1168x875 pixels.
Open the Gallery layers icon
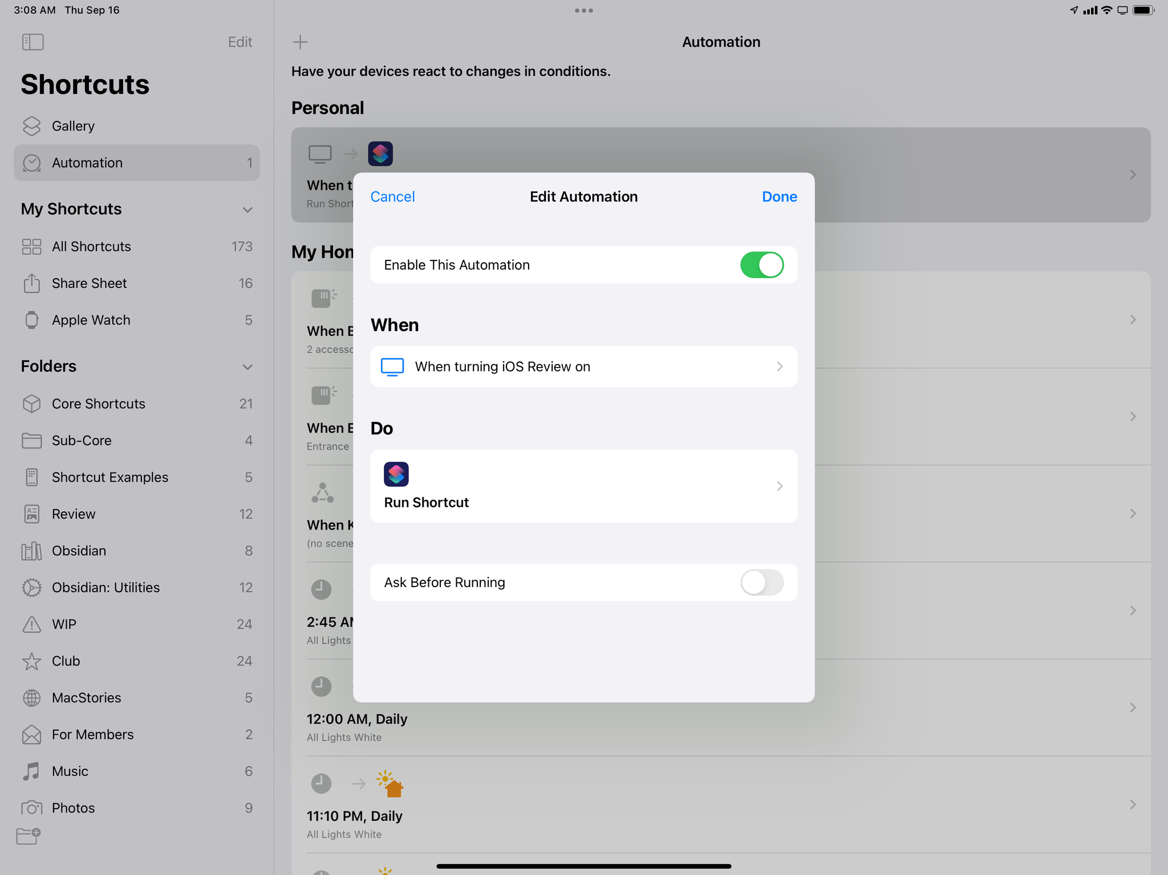click(x=32, y=126)
